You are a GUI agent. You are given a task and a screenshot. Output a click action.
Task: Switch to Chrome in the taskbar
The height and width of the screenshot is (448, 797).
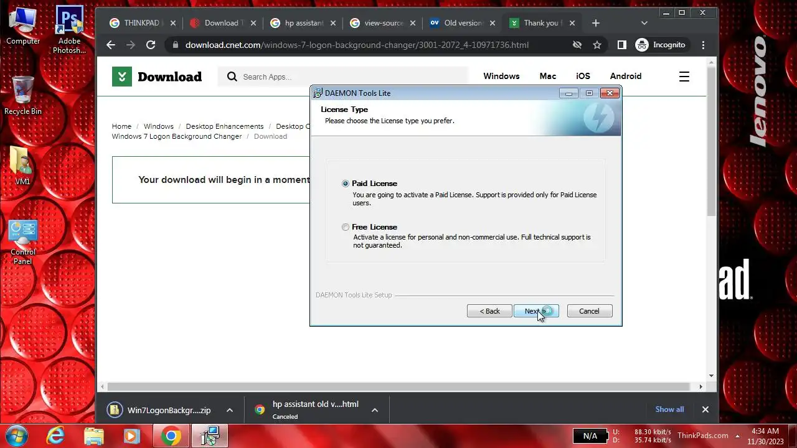coord(171,436)
